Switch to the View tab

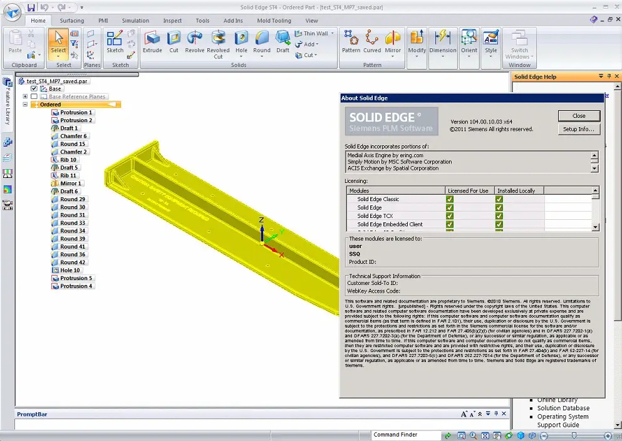[x=311, y=21]
